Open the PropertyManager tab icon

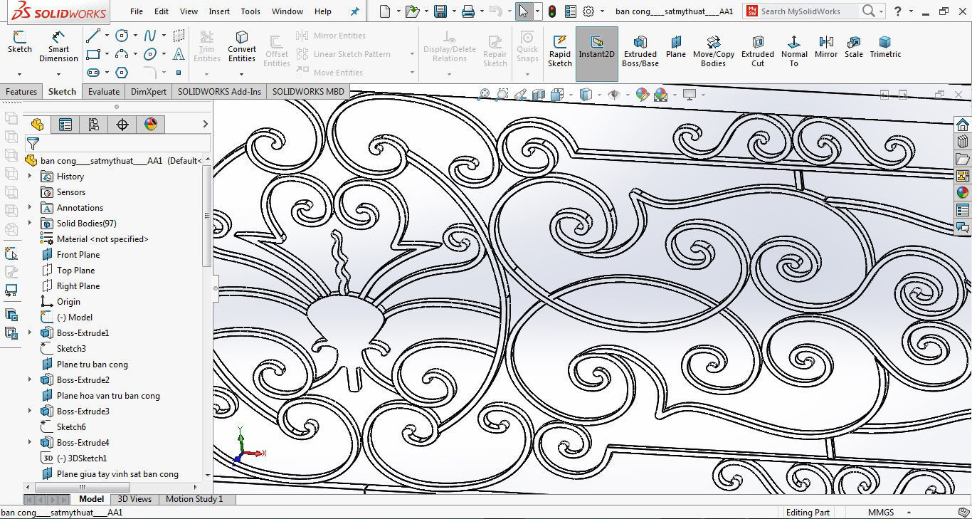point(65,125)
